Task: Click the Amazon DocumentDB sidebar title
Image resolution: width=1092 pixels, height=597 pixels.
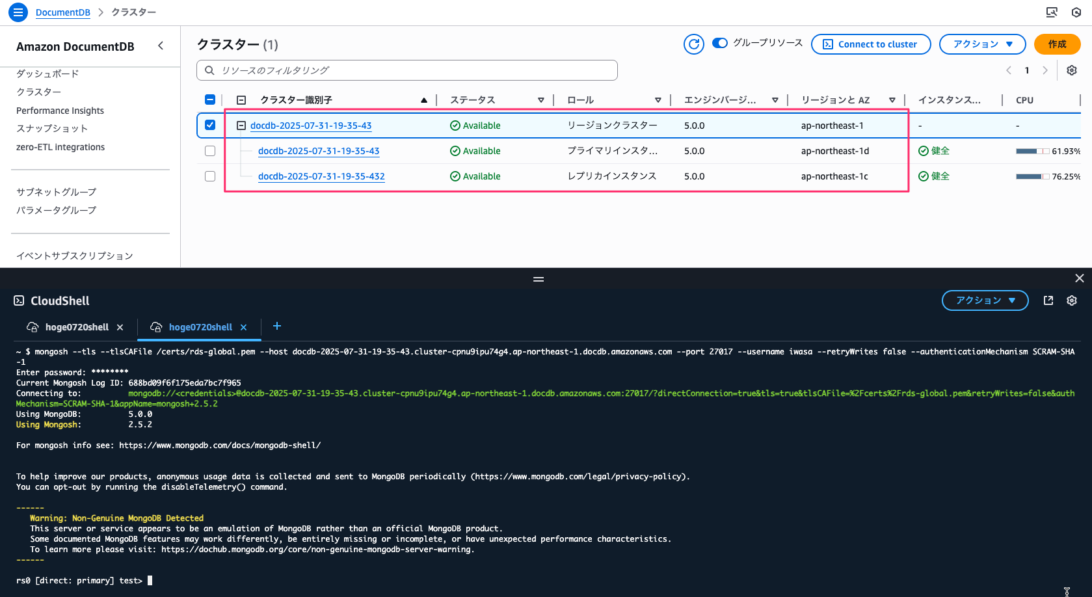Action: pos(75,47)
